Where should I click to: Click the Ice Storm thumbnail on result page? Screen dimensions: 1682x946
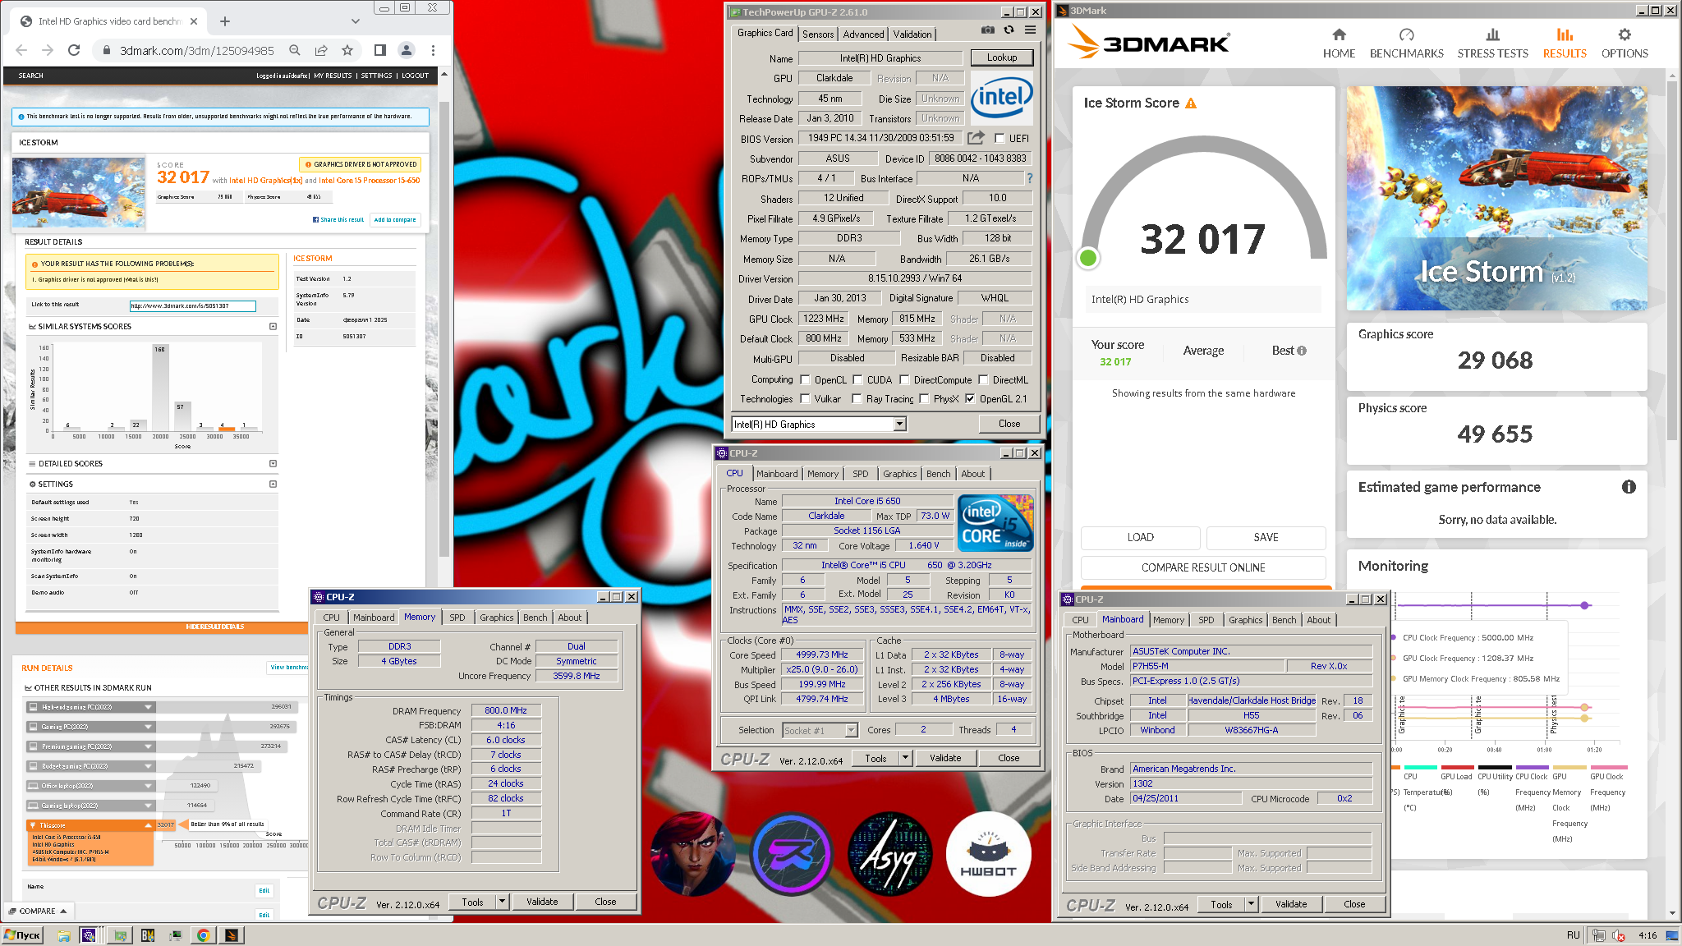pos(78,193)
